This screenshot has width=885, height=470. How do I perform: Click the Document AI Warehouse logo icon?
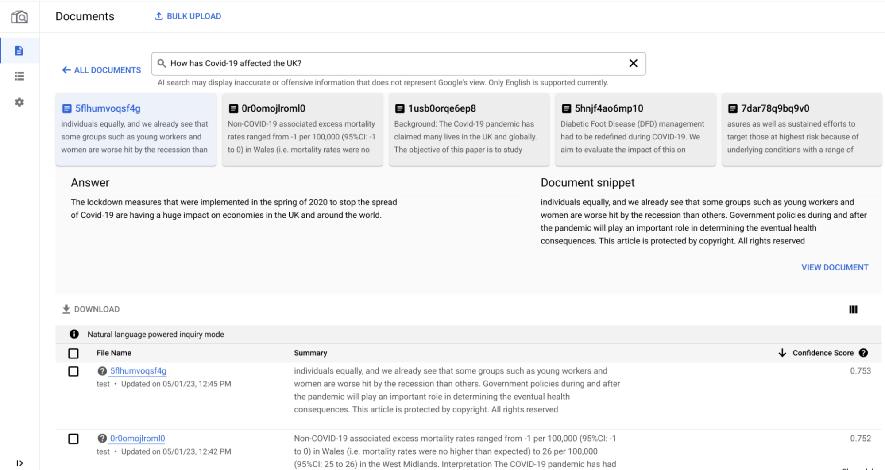tap(19, 17)
